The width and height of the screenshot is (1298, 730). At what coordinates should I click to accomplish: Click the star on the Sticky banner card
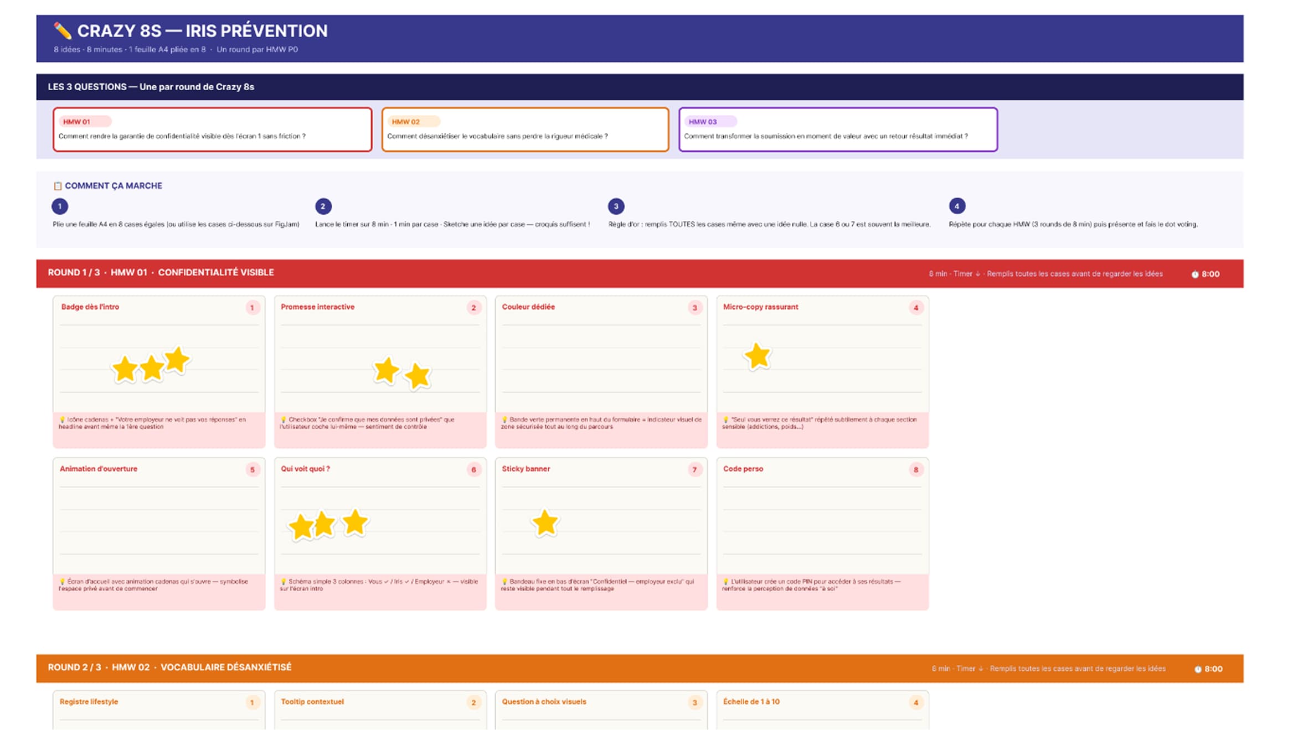point(545,522)
